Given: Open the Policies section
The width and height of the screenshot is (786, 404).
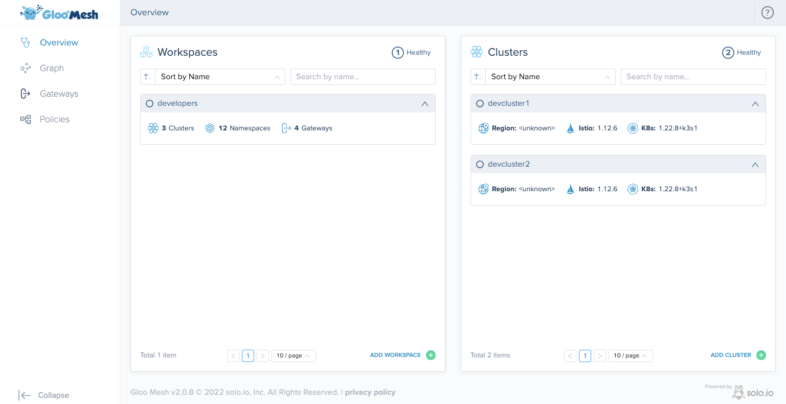Looking at the screenshot, I should [x=54, y=119].
